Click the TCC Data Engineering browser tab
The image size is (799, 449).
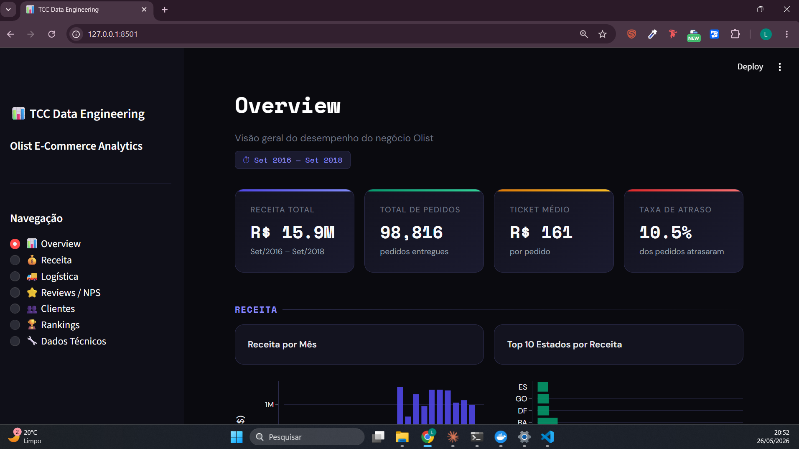[x=87, y=10]
